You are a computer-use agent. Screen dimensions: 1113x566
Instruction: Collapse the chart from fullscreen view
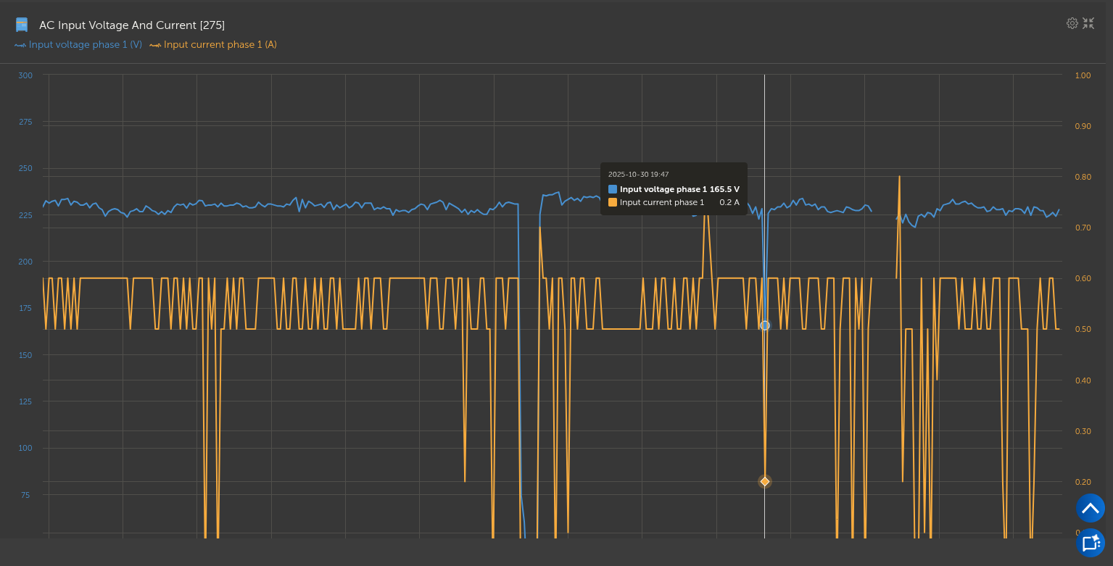1088,23
